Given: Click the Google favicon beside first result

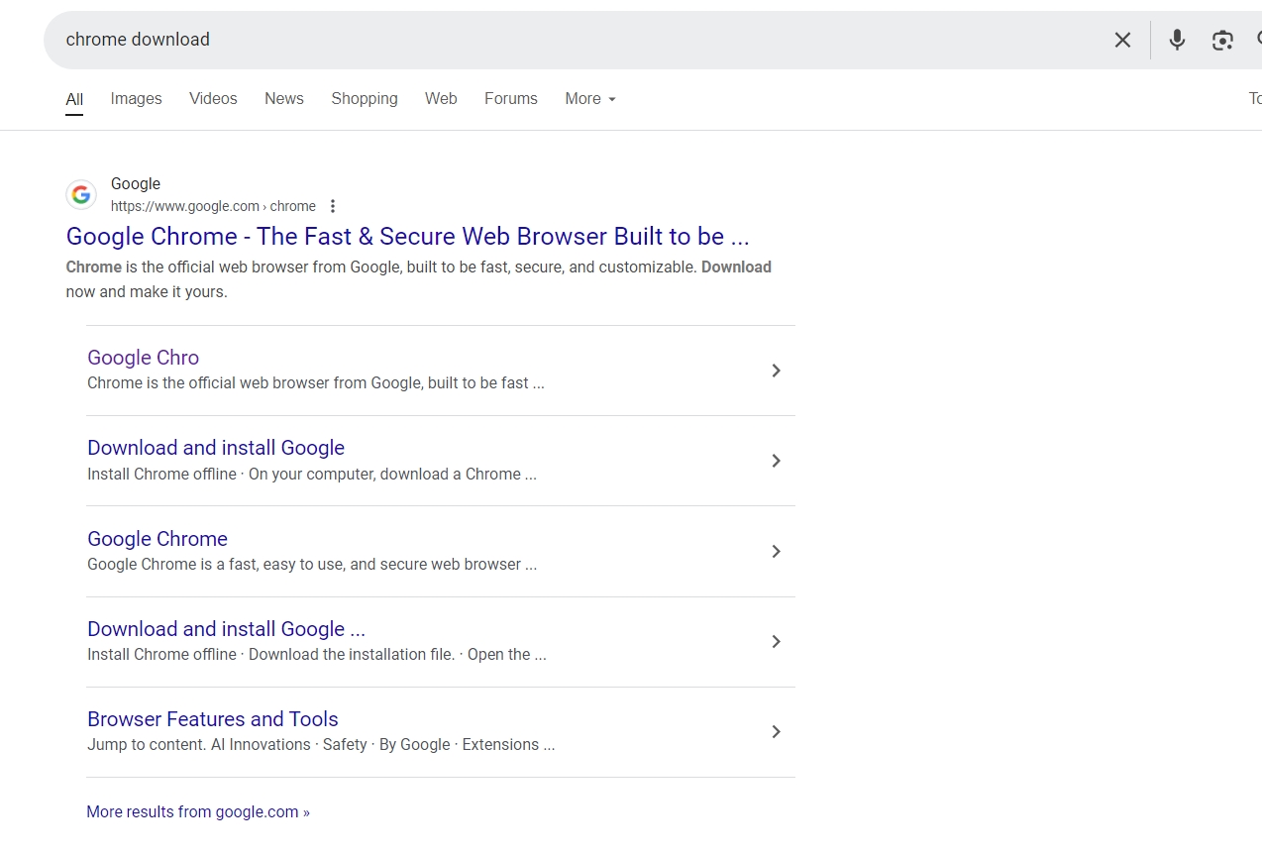Looking at the screenshot, I should 81,195.
